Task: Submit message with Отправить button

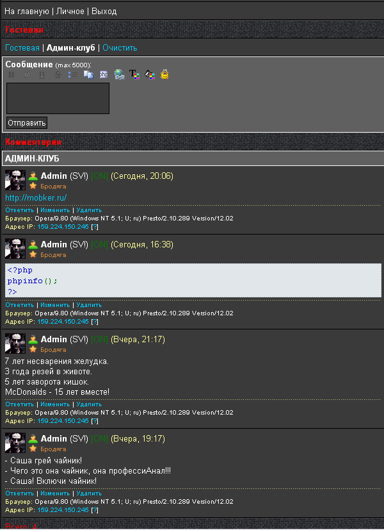Action: point(27,122)
